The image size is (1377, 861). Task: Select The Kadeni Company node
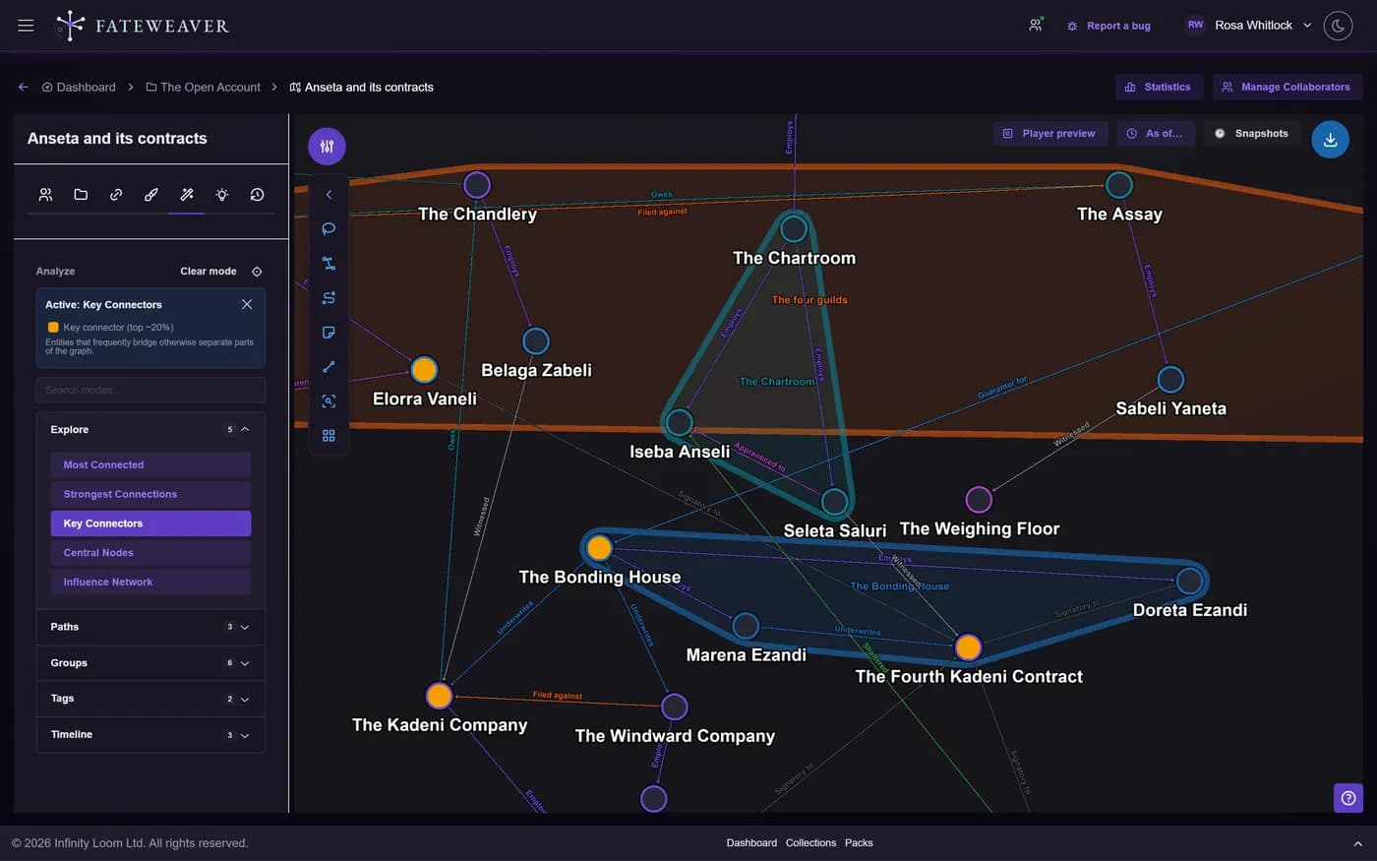[439, 696]
